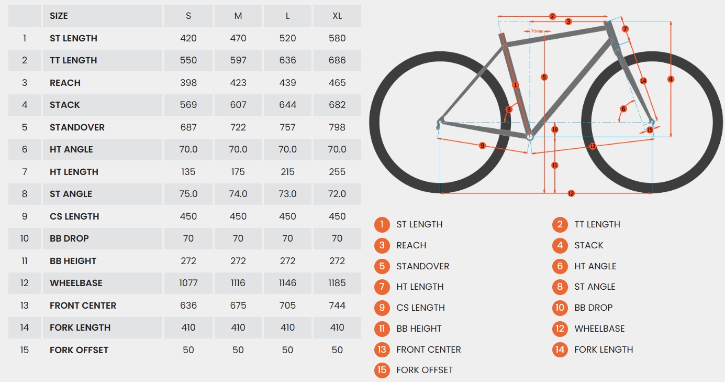The height and width of the screenshot is (382, 725).
Task: Click the orange legend badge numbered 8 for ST ANGLE
Action: pos(560,287)
